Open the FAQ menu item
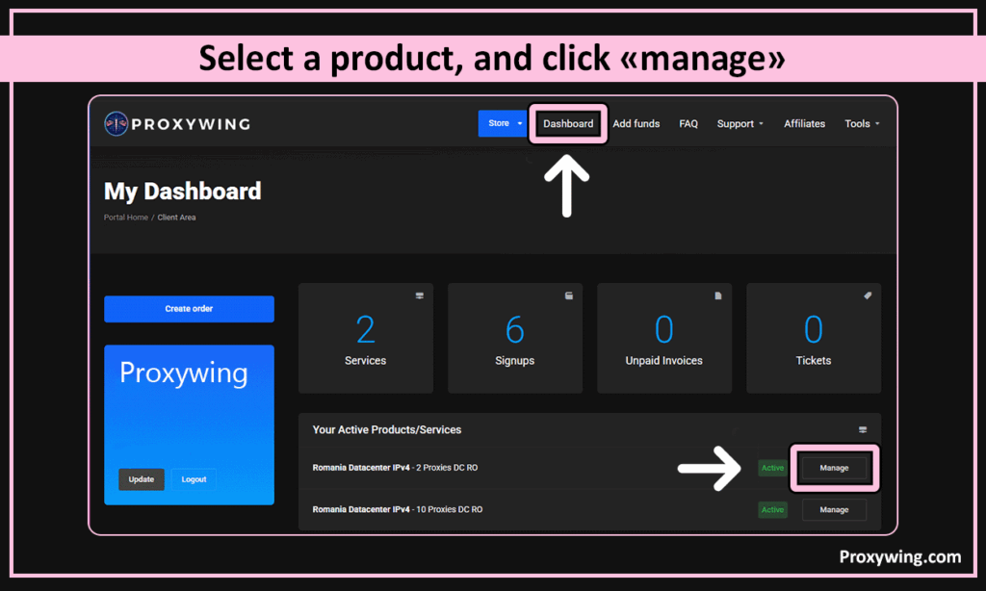The width and height of the screenshot is (986, 591). coord(688,124)
